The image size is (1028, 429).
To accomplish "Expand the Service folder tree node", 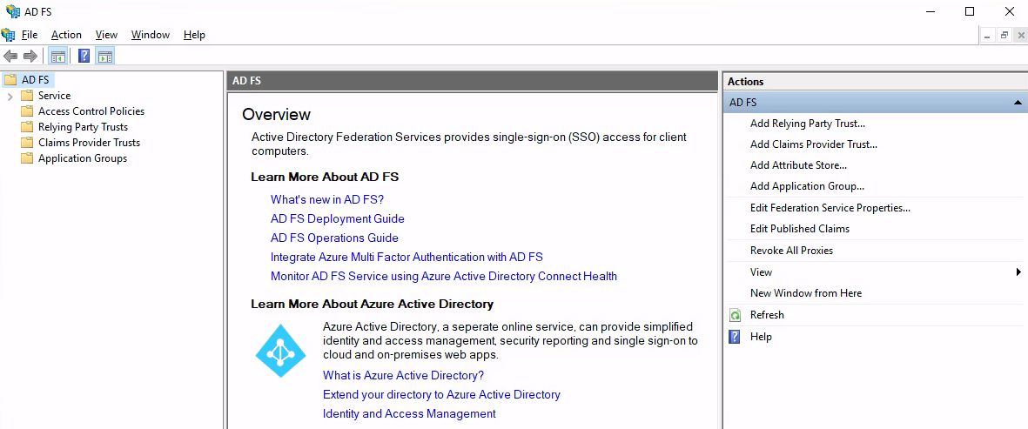I will pos(10,97).
